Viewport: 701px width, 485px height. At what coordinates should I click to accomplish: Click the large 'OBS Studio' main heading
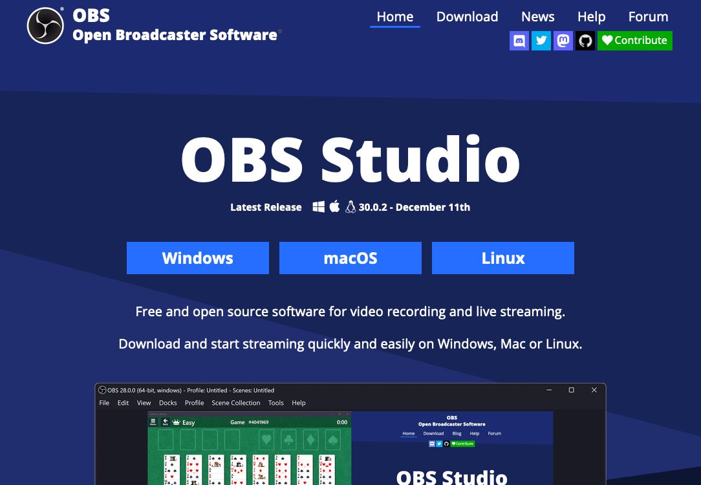coord(350,160)
